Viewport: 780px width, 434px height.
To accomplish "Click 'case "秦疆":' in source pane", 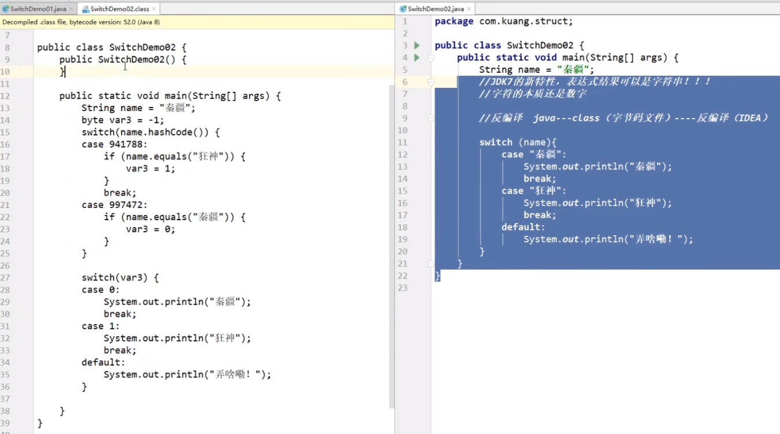I will click(x=534, y=154).
